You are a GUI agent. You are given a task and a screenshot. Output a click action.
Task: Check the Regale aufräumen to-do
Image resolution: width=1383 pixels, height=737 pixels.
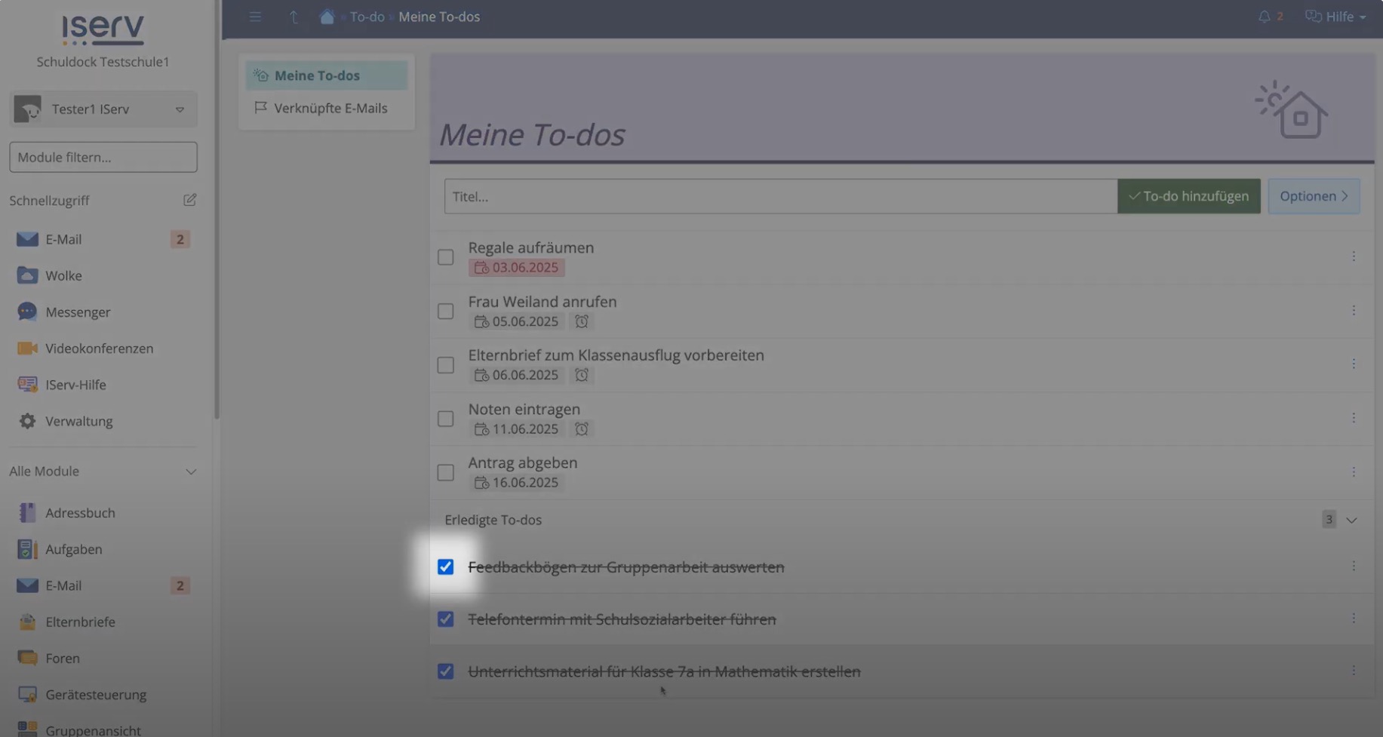tap(446, 257)
